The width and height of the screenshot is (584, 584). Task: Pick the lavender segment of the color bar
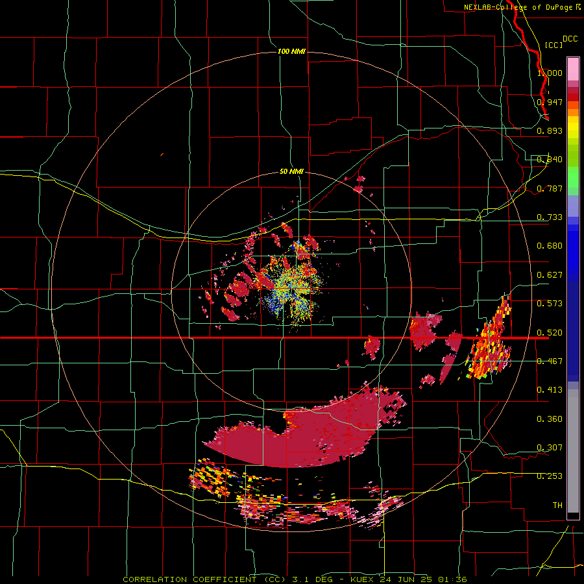573,206
